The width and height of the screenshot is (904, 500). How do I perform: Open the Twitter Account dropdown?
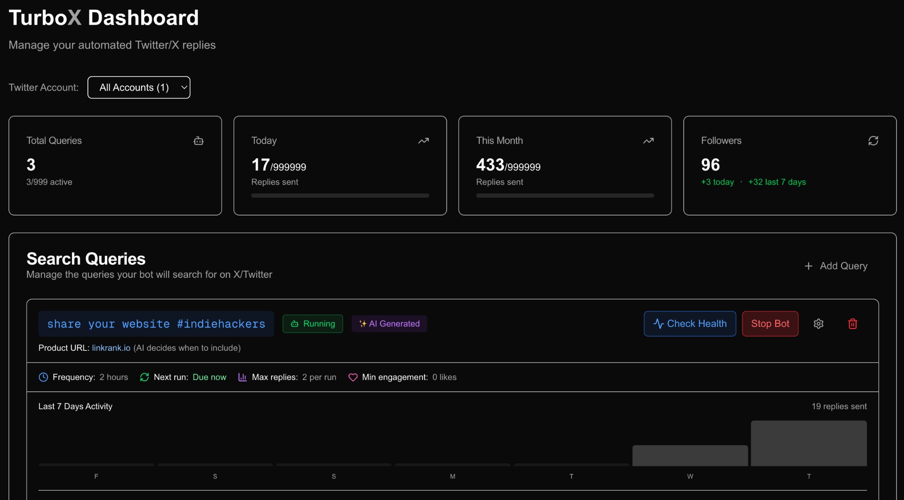coord(139,87)
